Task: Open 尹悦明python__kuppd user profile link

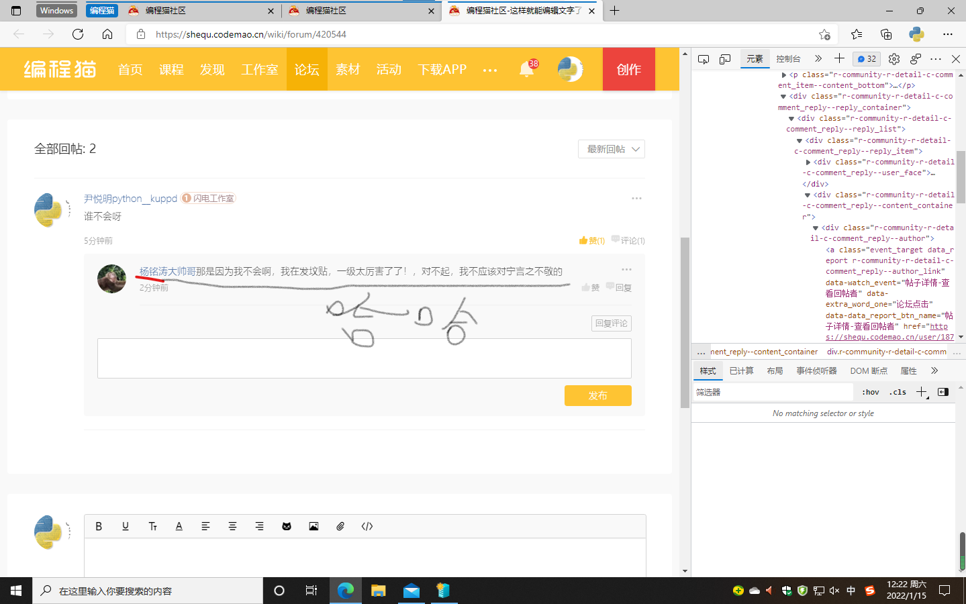Action: (x=130, y=199)
